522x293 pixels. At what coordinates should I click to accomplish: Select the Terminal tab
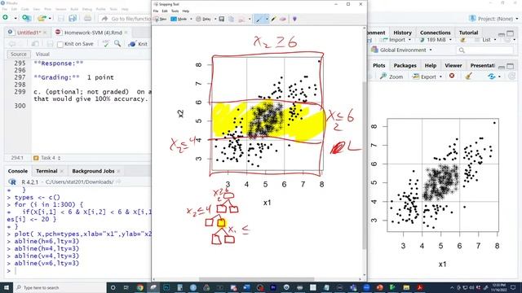(x=46, y=171)
